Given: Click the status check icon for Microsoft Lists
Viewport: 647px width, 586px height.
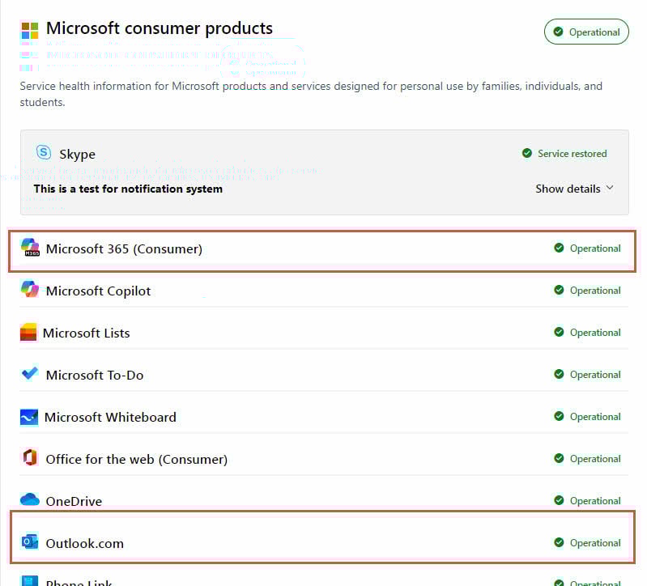Looking at the screenshot, I should tap(559, 332).
